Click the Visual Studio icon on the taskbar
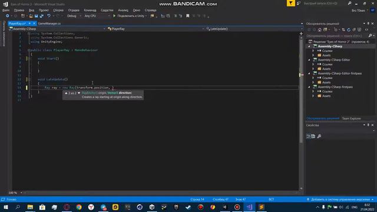 point(249,207)
